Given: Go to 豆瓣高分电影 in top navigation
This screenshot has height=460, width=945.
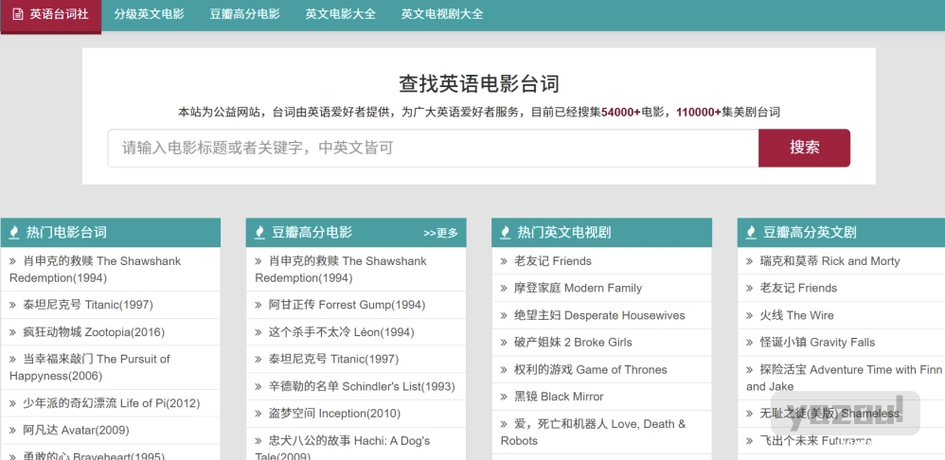Looking at the screenshot, I should point(244,14).
